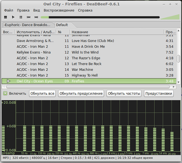
Task: Open the Файл menu
Action: (9, 10)
